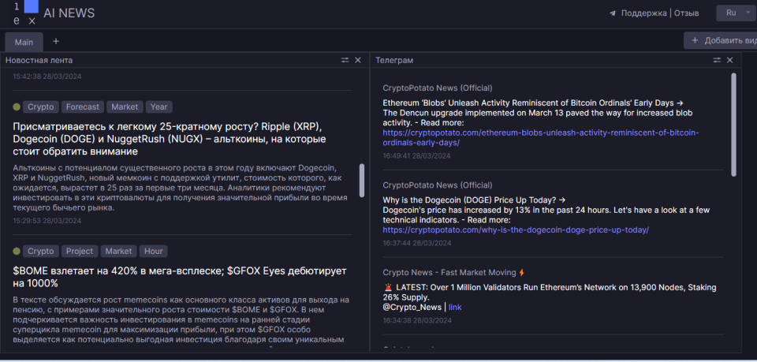Click timestamp 15:29:53 28/03/2024
757x362 pixels.
[47, 221]
